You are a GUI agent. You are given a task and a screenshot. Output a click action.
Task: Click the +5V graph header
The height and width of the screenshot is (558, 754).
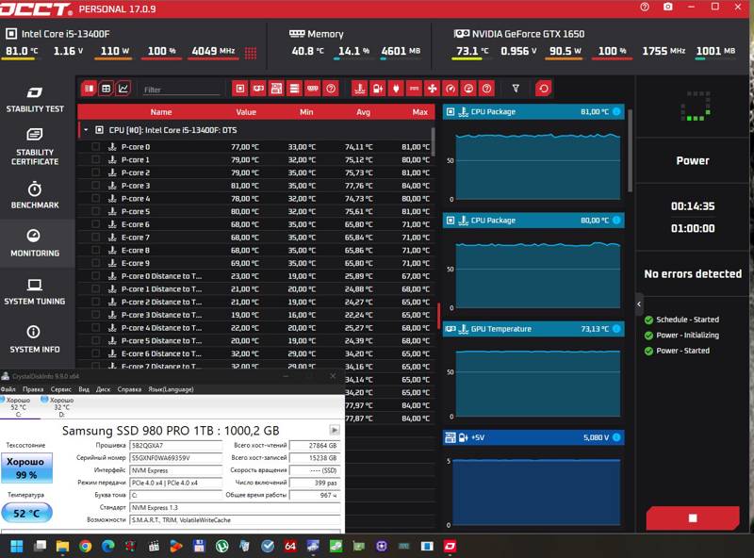(x=533, y=437)
